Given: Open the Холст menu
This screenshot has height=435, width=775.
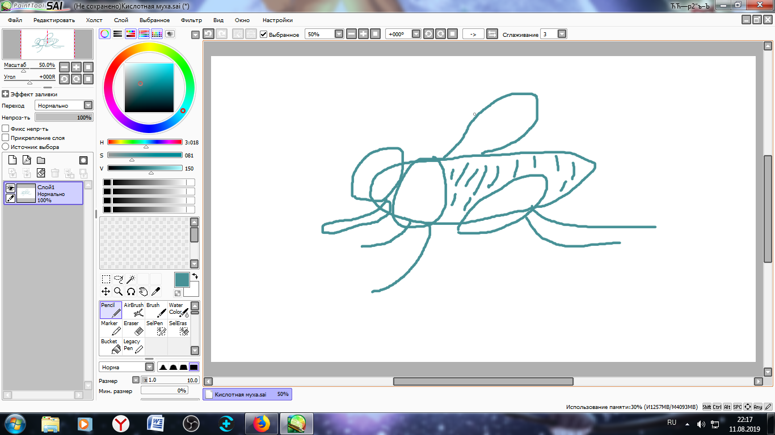Looking at the screenshot, I should (x=94, y=20).
